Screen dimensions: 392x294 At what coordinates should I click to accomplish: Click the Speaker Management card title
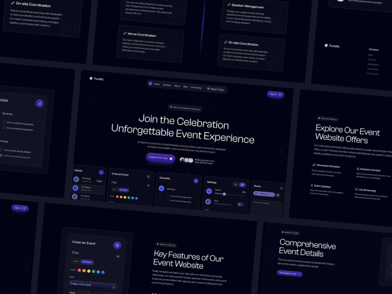247,6
